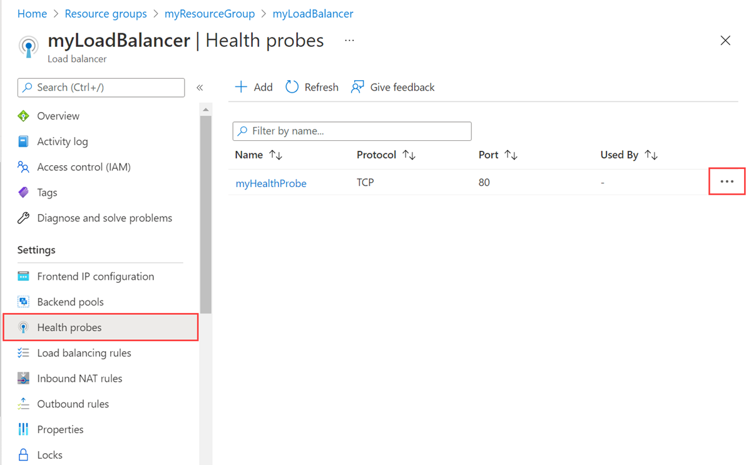Open the myHealthProbe row context menu
This screenshot has height=465, width=751.
coord(727,181)
